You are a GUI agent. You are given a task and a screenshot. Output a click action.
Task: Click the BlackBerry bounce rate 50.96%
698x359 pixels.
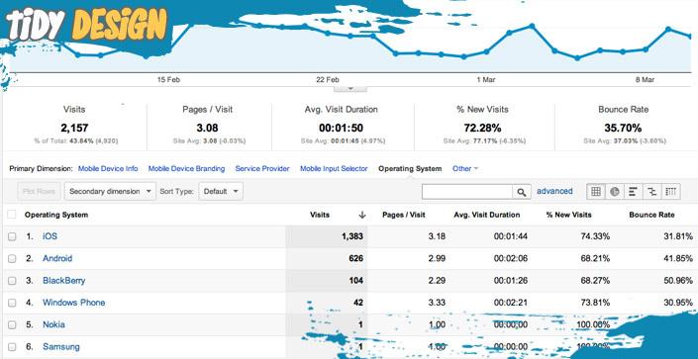[x=678, y=281]
